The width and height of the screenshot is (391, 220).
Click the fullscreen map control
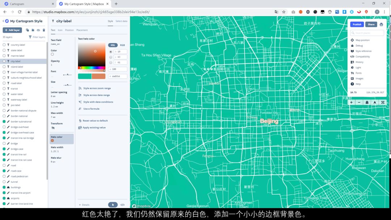point(382,102)
